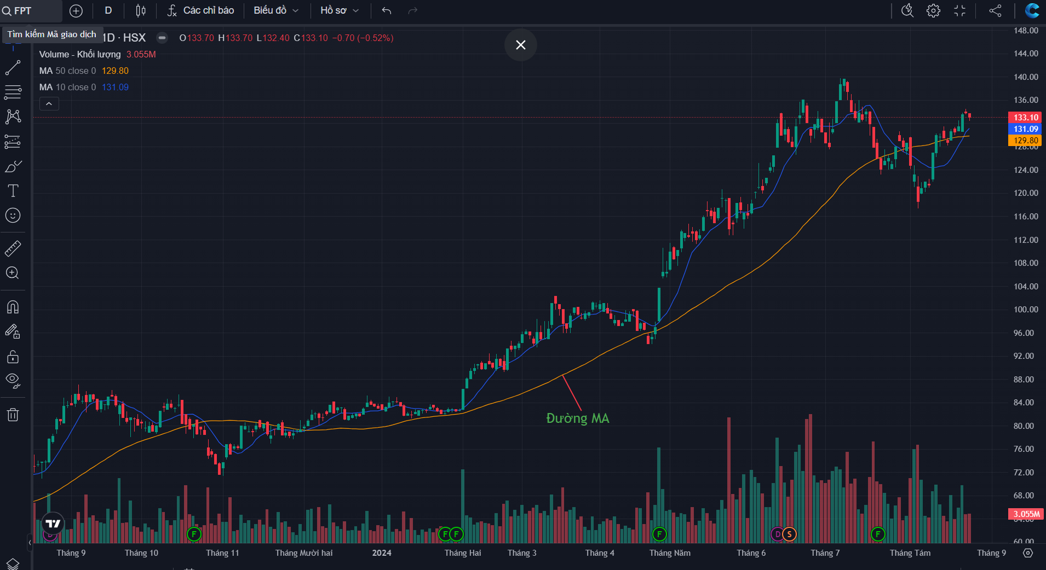Collapse the indicator legend chevron
This screenshot has width=1046, height=570.
pyautogui.click(x=49, y=103)
